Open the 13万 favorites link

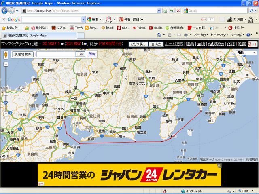pos(59,28)
